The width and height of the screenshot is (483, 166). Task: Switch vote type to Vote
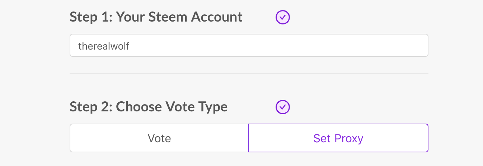159,138
